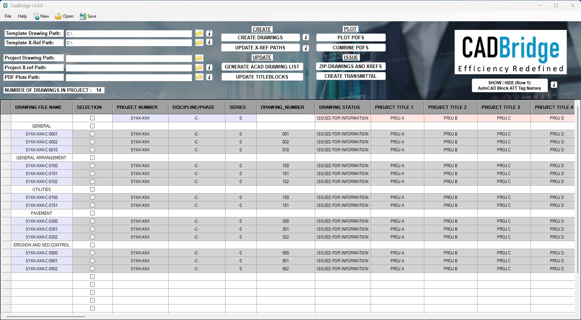The width and height of the screenshot is (581, 320).
Task: Tick the selection checkbox in the first row
Action: pos(92,118)
